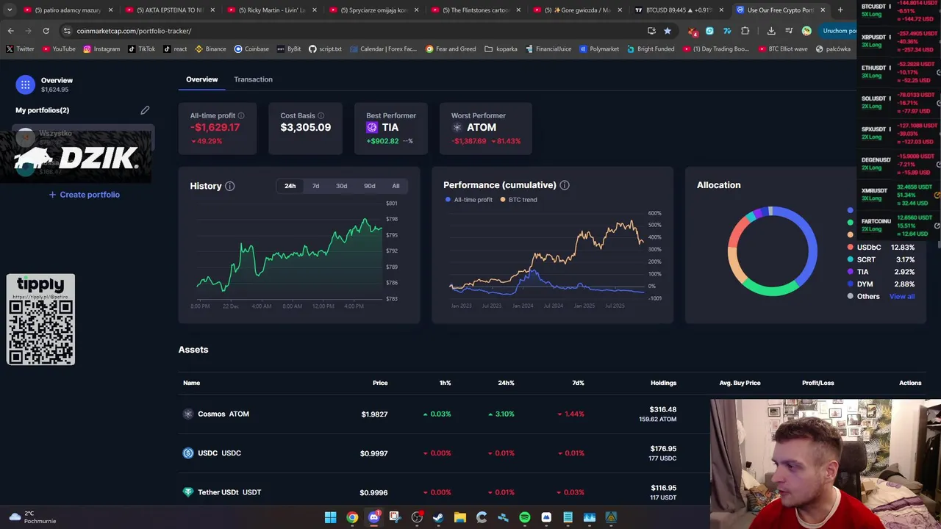This screenshot has height=529, width=941.
Task: Click the Tether USDt row icon
Action: pos(188,492)
